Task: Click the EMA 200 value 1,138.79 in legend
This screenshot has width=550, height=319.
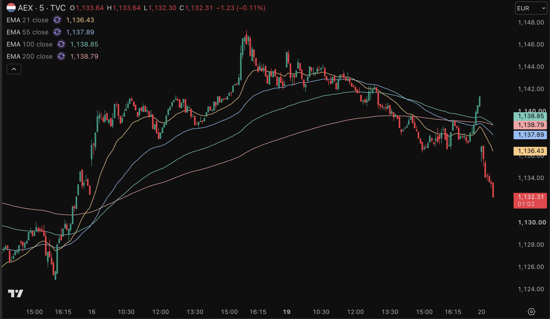Action: click(84, 56)
